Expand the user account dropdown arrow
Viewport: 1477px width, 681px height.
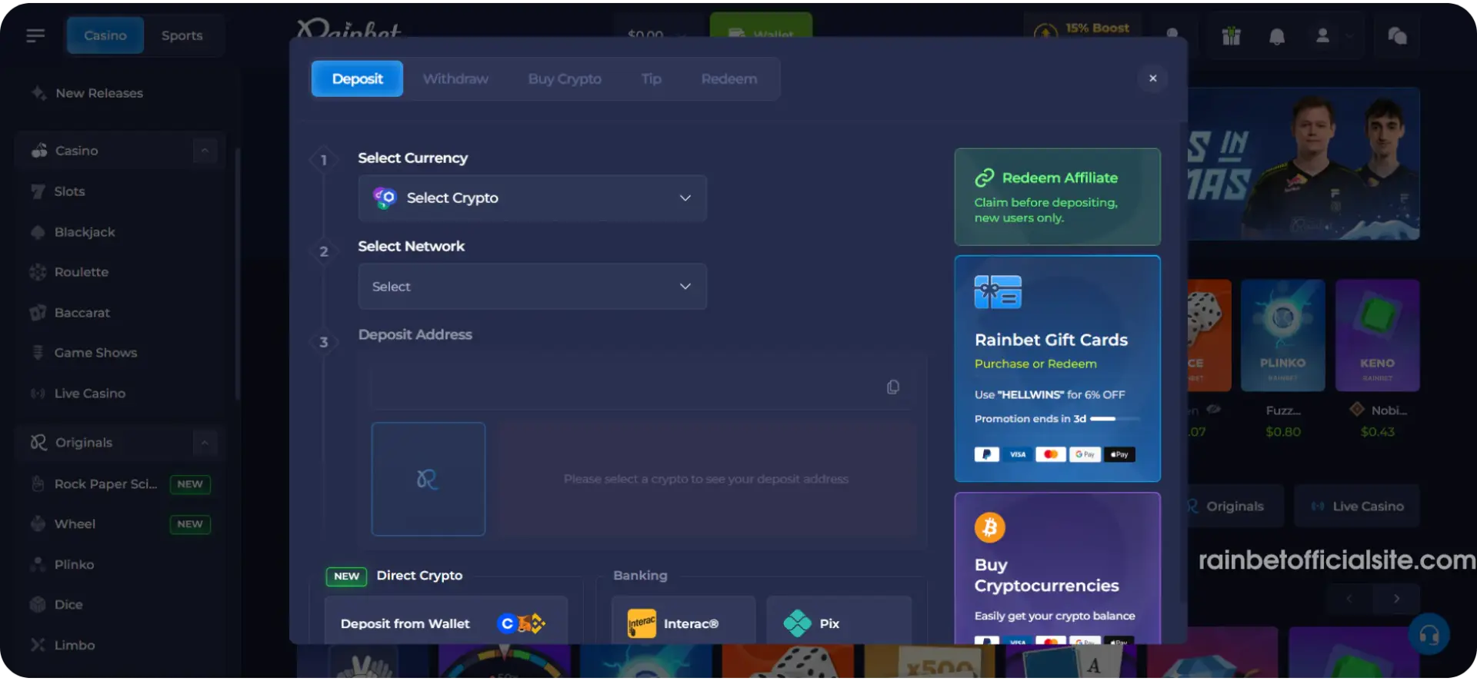(x=1349, y=35)
